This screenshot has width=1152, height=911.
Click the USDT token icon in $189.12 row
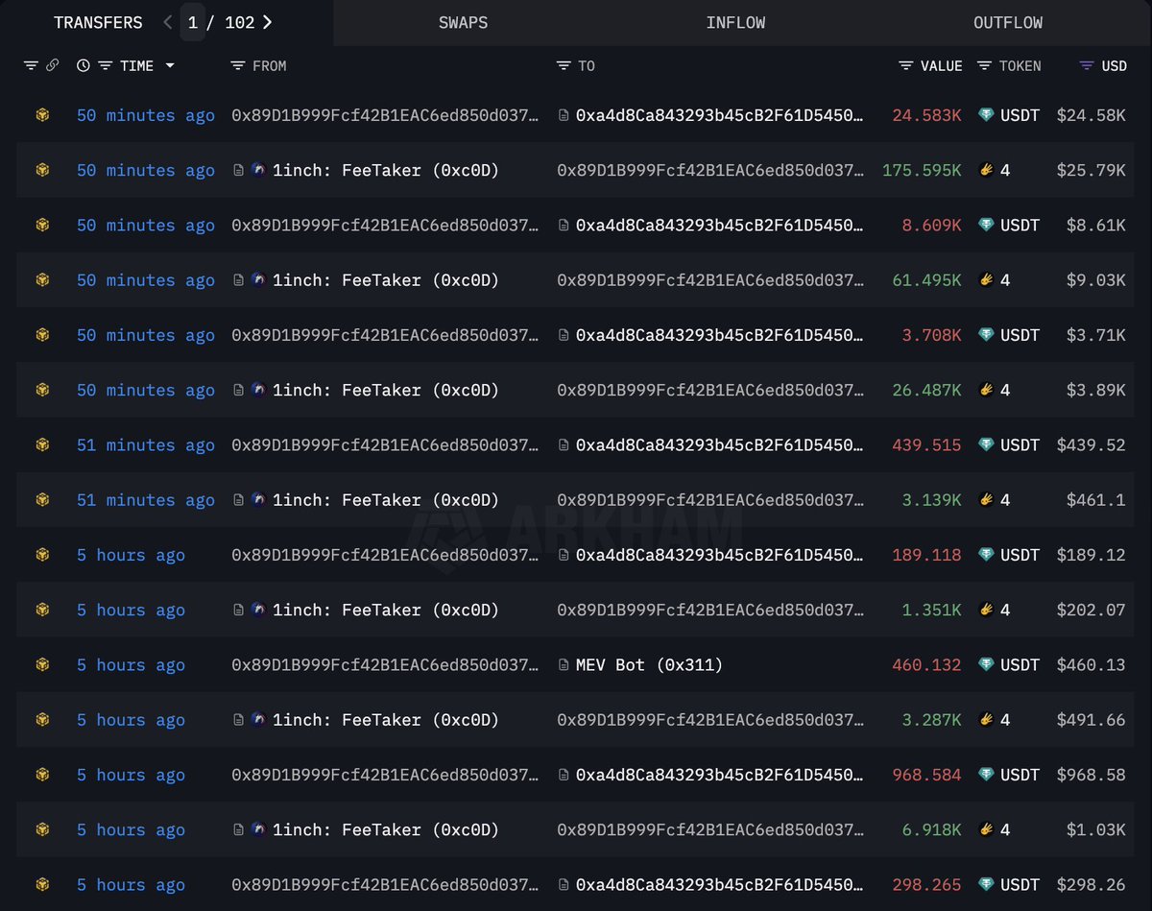(x=986, y=555)
